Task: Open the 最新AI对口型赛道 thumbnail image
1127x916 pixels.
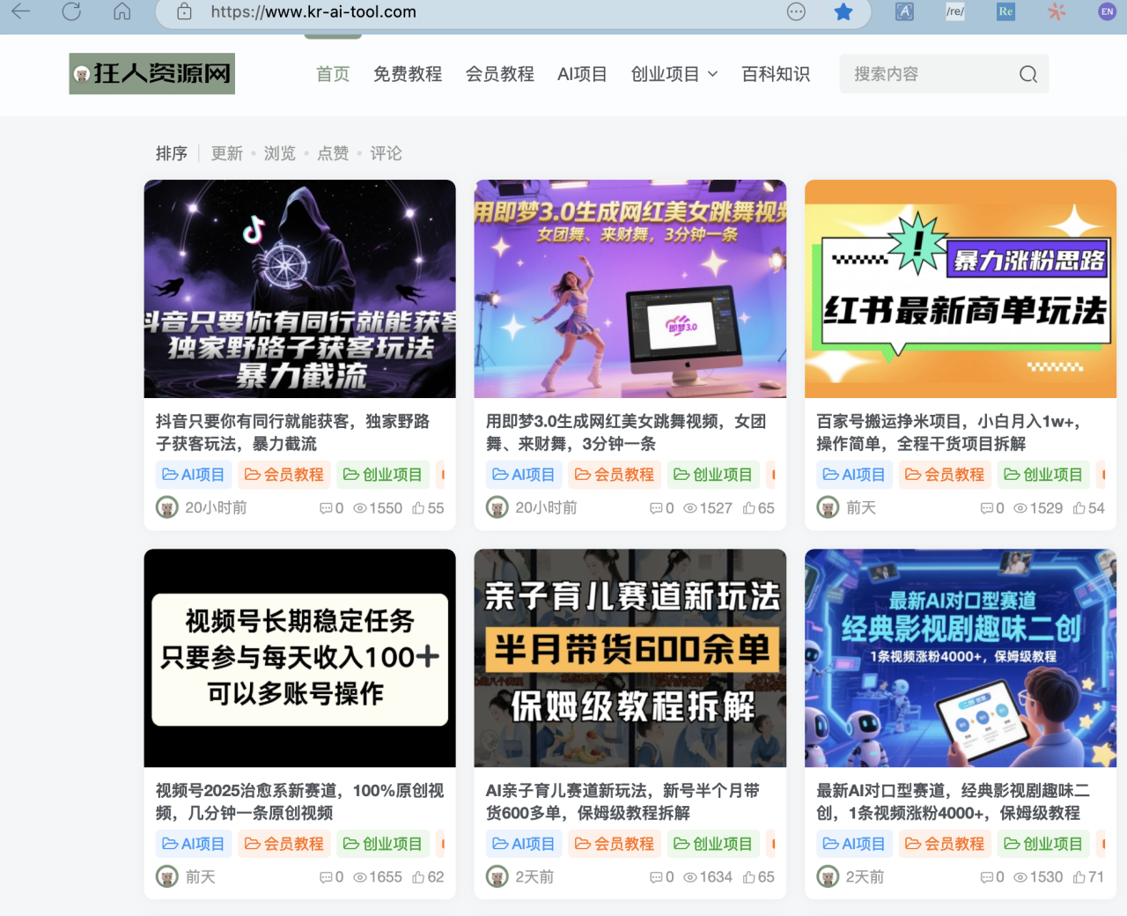Action: pyautogui.click(x=960, y=658)
